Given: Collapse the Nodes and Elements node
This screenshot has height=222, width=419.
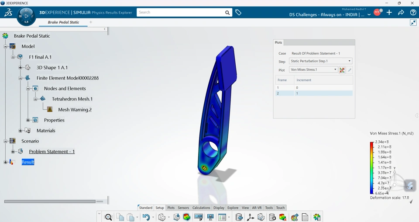Looking at the screenshot, I should (x=28, y=89).
